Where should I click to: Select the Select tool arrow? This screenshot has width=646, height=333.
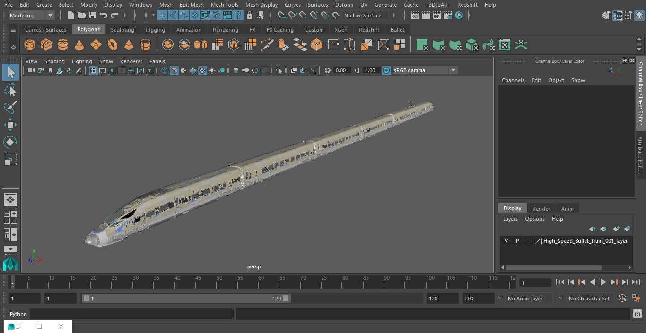pos(10,72)
